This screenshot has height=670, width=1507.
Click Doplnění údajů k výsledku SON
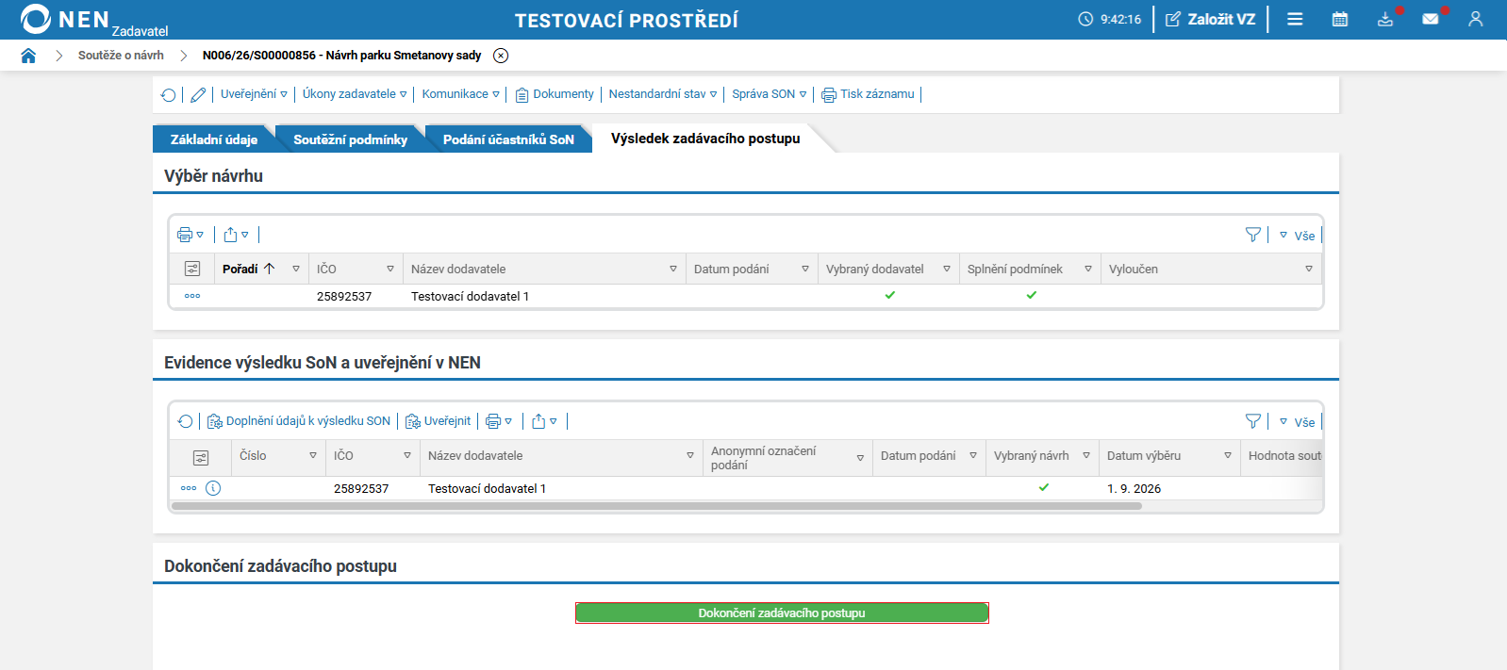299,421
